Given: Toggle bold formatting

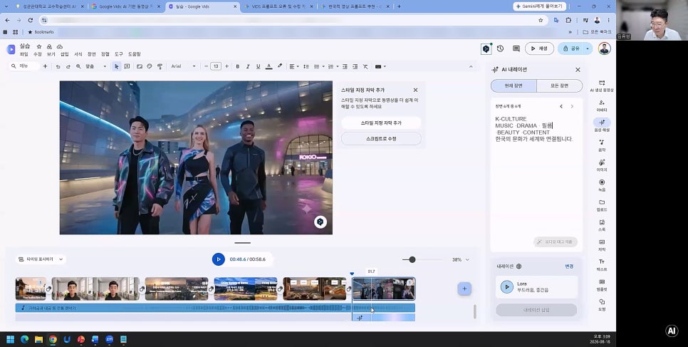Looking at the screenshot, I should pos(237,66).
